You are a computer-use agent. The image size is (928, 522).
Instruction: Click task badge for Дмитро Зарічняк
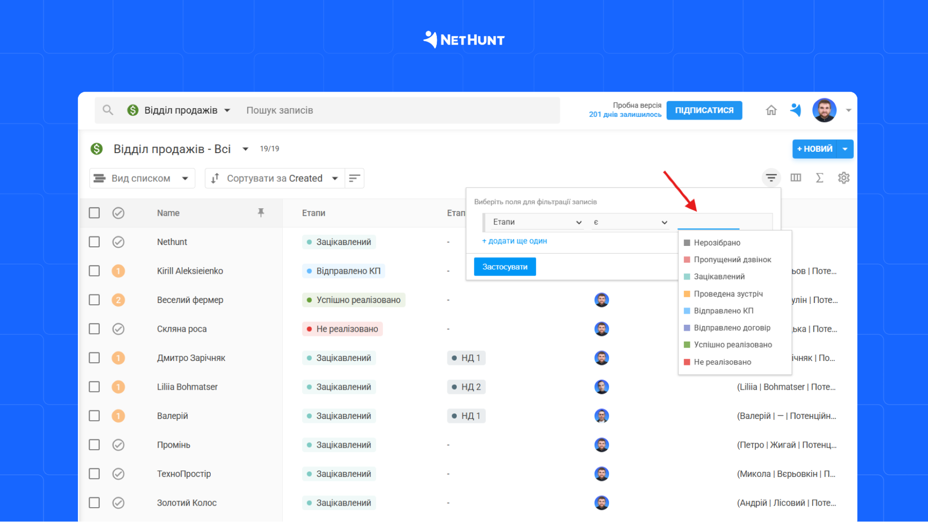(x=118, y=358)
